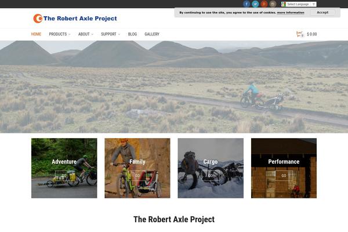This screenshot has height=232, width=348.
Task: Click GO button on Performance card
Action: [284, 176]
